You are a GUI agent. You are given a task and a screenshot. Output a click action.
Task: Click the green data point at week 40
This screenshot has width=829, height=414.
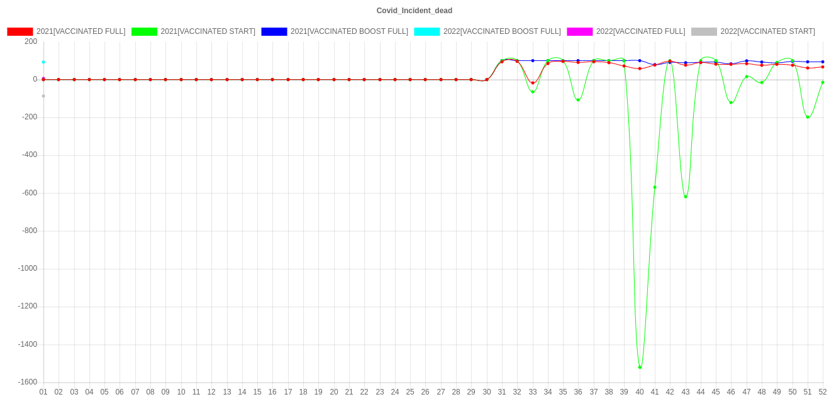pos(640,367)
